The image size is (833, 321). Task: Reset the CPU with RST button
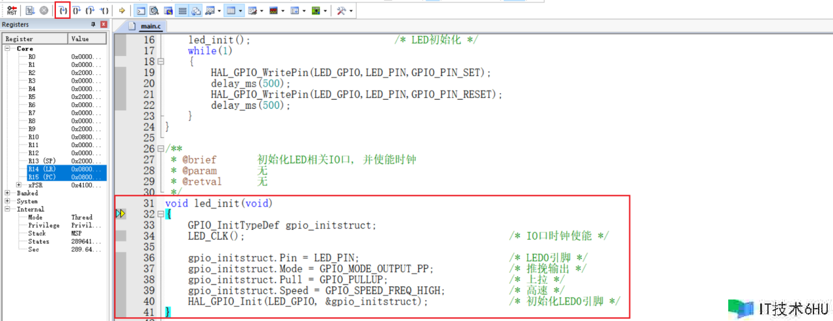coord(12,10)
